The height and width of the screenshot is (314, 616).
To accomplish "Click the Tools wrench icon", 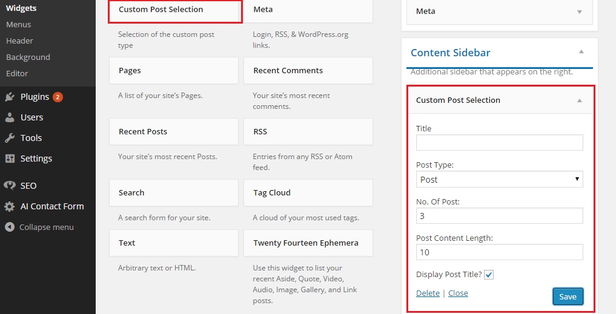I will [10, 138].
